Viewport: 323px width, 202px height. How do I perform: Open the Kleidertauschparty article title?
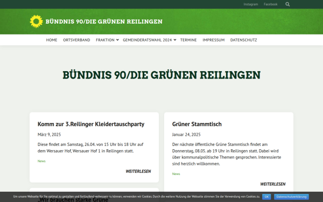[91, 124]
